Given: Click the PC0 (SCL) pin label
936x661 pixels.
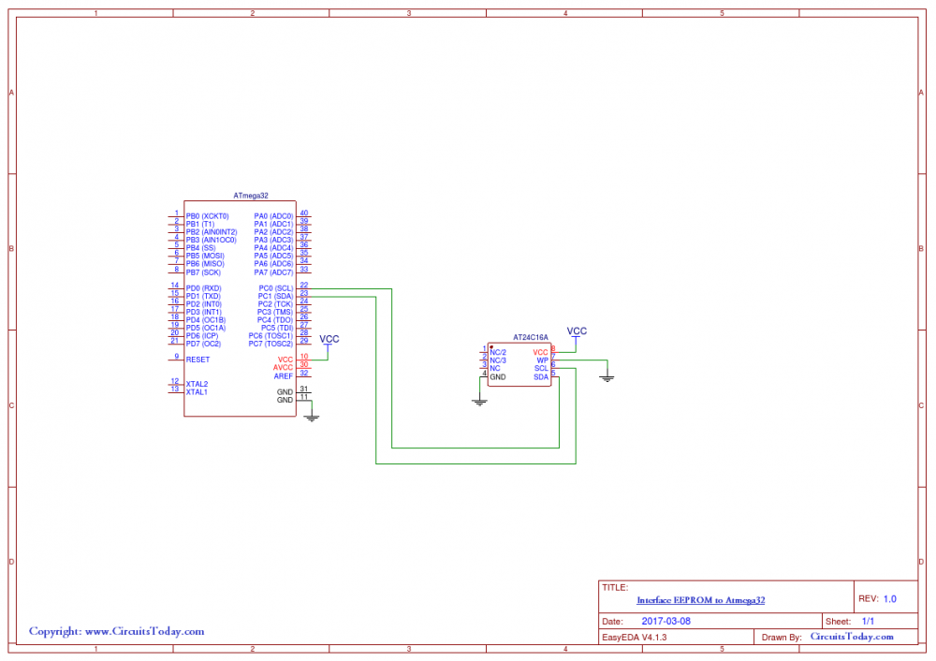Looking at the screenshot, I should point(275,287).
